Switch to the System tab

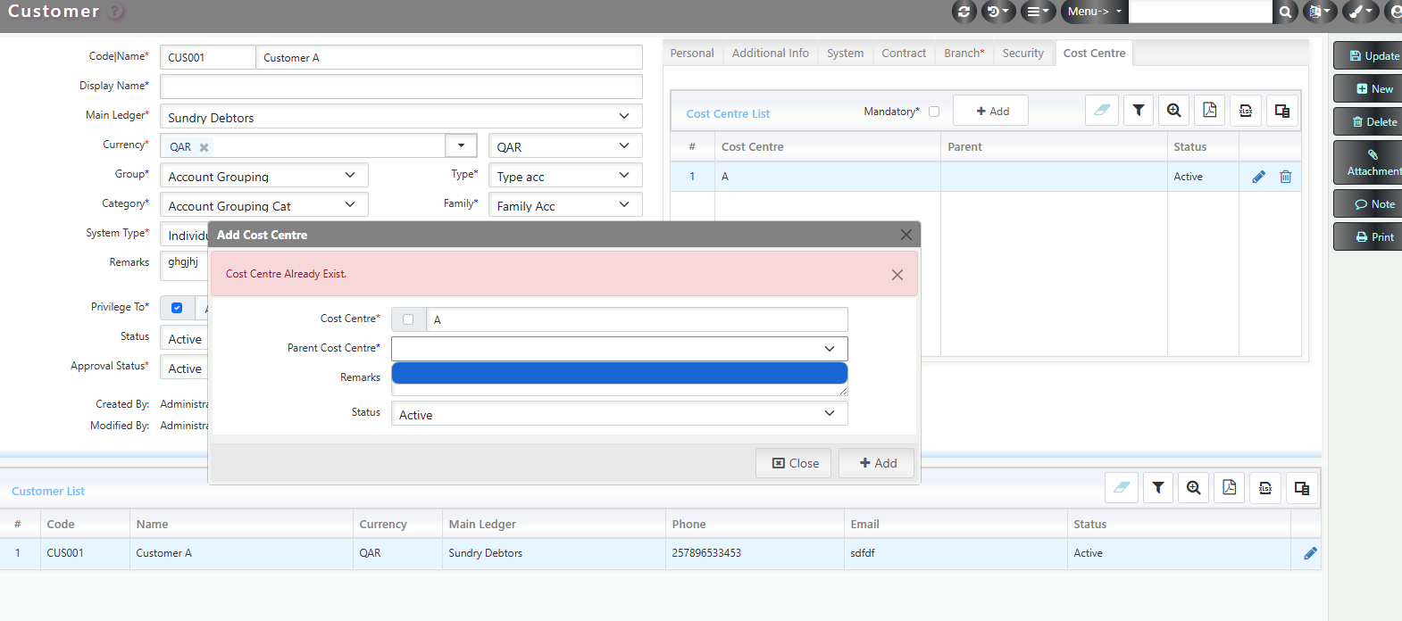[x=845, y=54]
